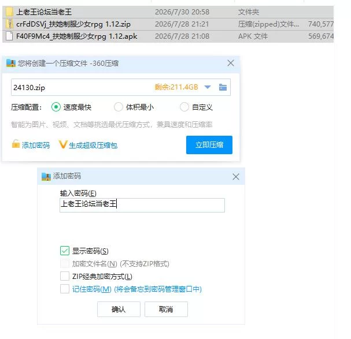Screen dimensions: 351x339
Task: Click the 确认 button
Action: [119, 310]
